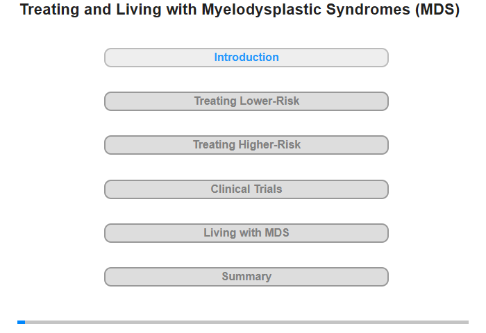Viewport: 486px width, 333px height.
Task: Click the far end of progress bar
Action: [467, 322]
